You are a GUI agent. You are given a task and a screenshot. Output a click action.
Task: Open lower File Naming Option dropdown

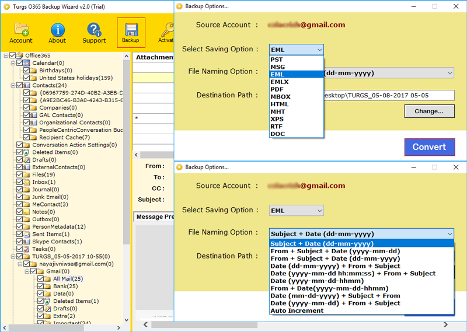tap(361, 234)
